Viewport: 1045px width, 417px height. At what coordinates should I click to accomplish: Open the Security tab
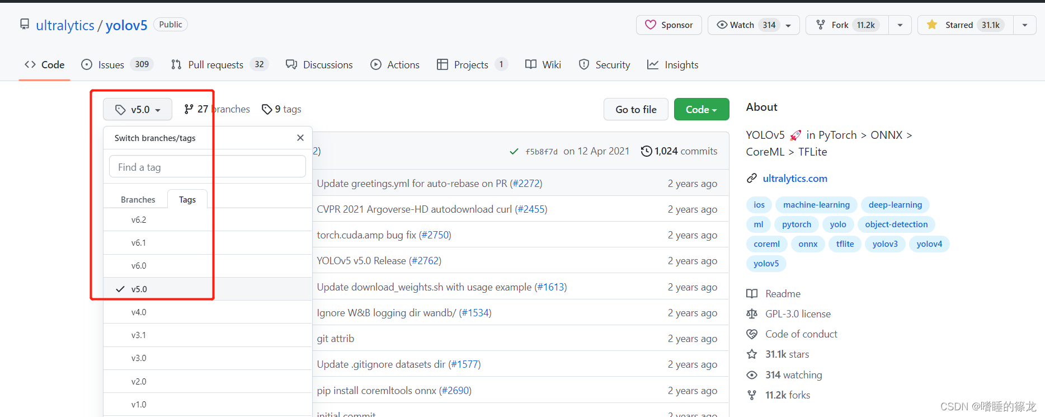coord(605,65)
